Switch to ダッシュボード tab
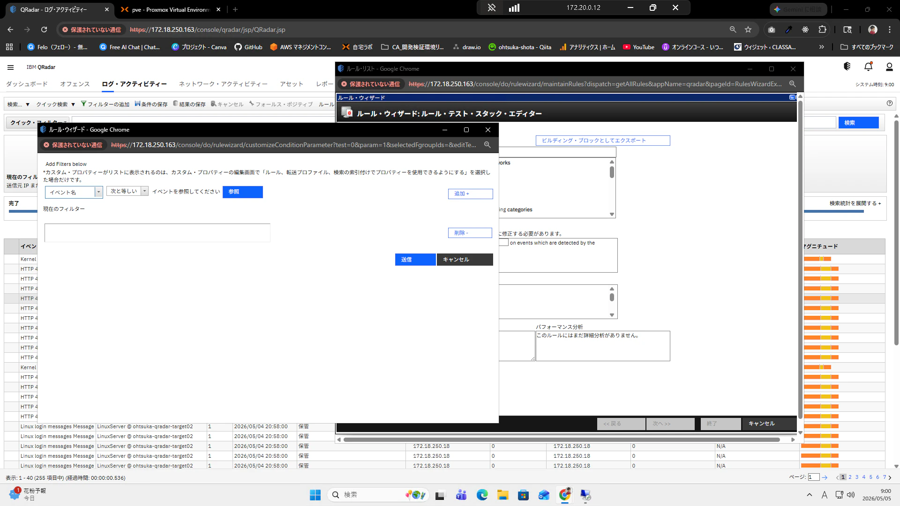The height and width of the screenshot is (506, 900). [27, 84]
